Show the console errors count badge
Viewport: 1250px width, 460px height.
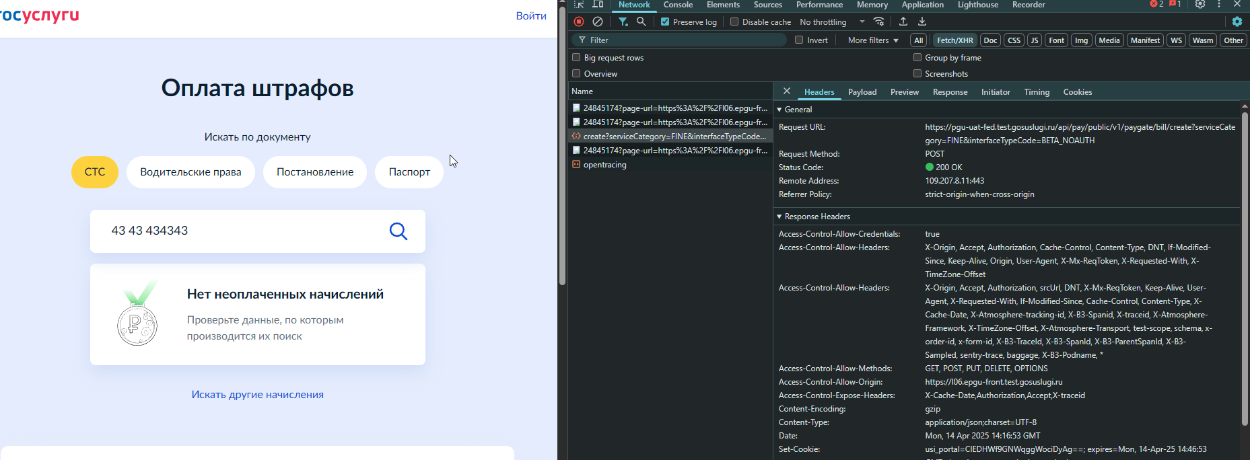coord(1157,4)
